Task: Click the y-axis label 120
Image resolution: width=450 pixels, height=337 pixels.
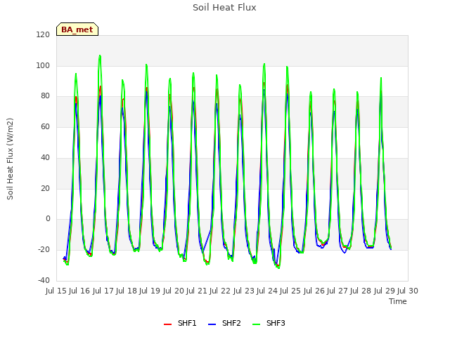Action: pyautogui.click(x=43, y=34)
